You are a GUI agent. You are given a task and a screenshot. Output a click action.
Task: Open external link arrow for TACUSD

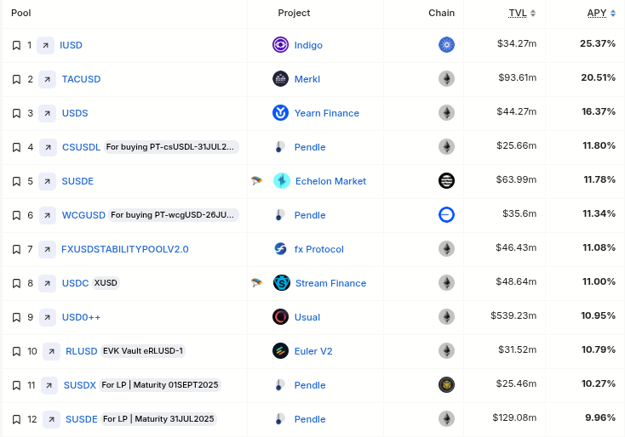click(47, 79)
